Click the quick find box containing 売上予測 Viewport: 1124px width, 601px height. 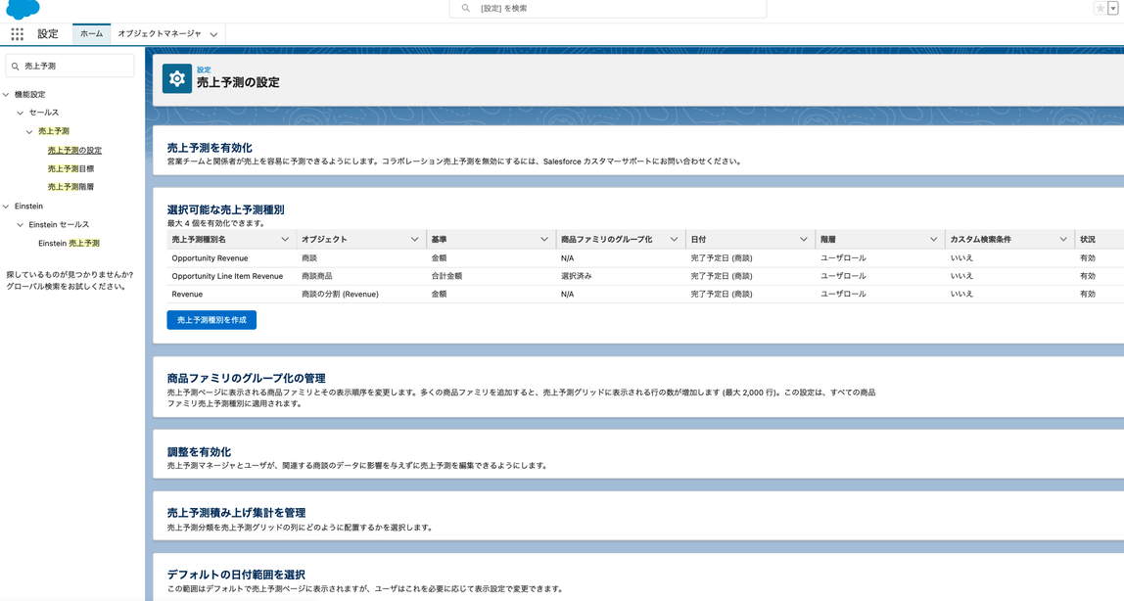(70, 66)
